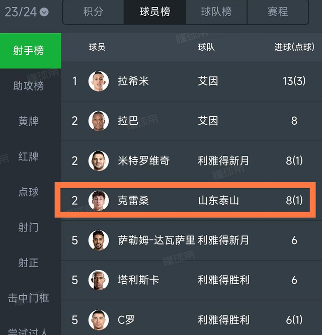
Task: Open 萨勒姆-达瓦萨里 avatar
Action: coord(99,240)
